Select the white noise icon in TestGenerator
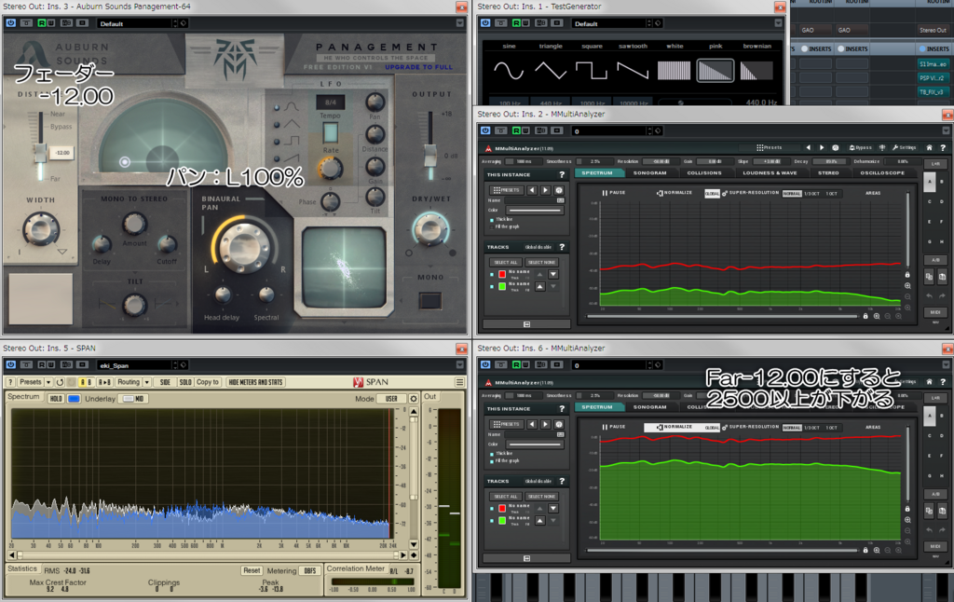The height and width of the screenshot is (602, 954). (x=675, y=71)
